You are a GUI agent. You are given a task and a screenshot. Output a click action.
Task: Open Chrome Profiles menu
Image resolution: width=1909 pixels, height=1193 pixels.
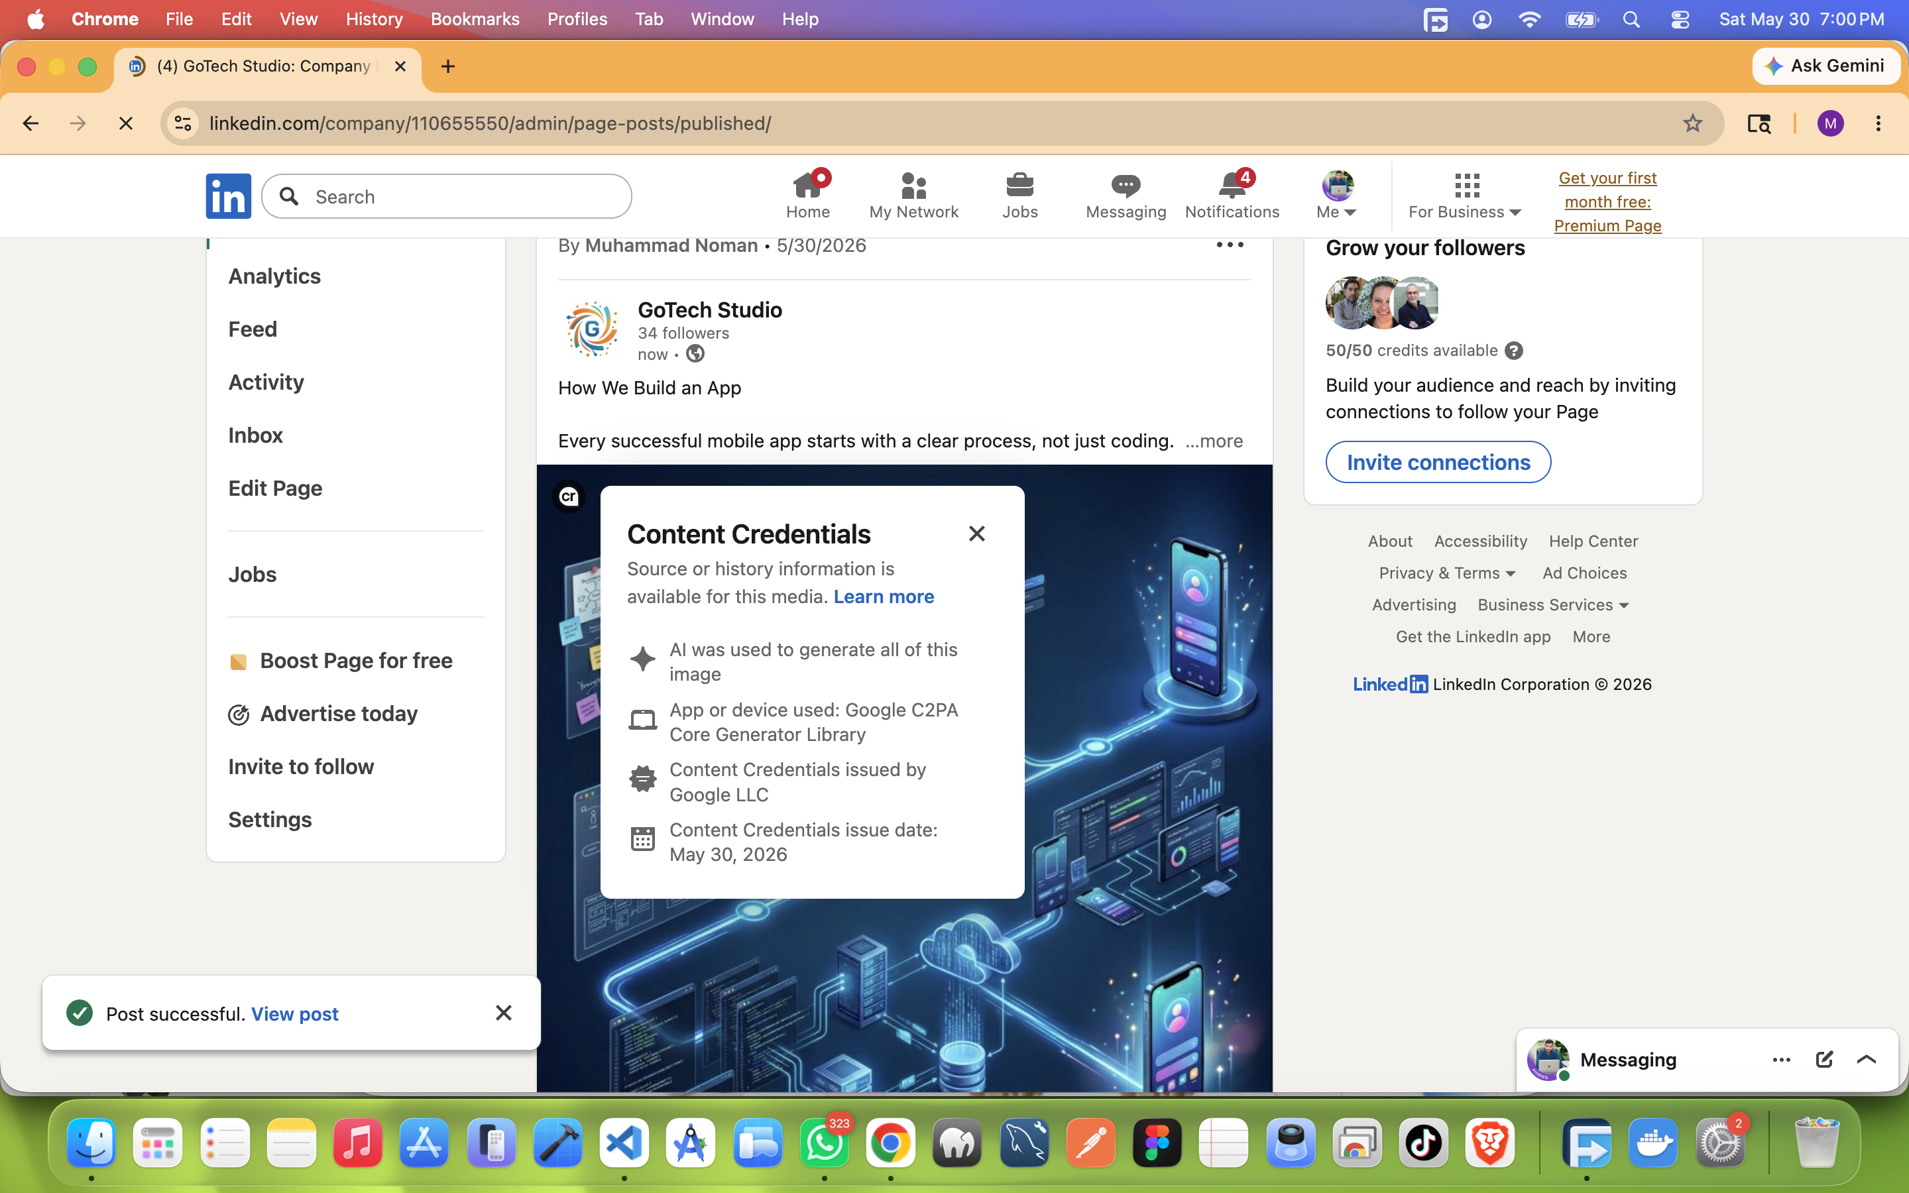(577, 19)
